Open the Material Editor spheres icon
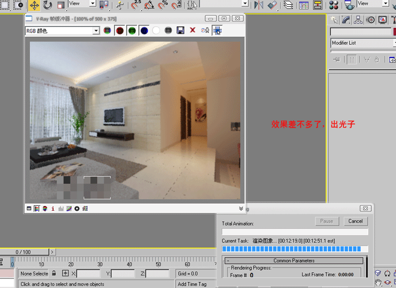The width and height of the screenshot is (396, 288). point(333,5)
